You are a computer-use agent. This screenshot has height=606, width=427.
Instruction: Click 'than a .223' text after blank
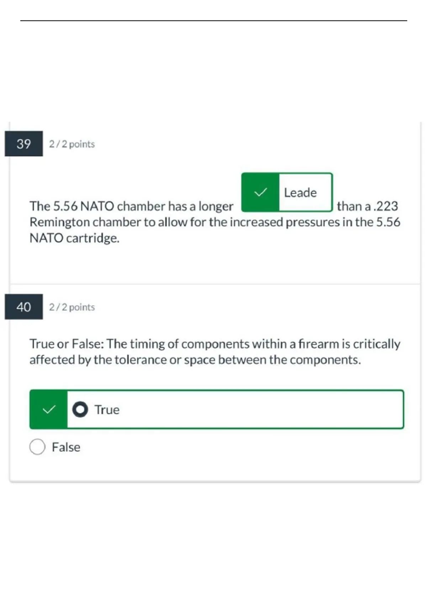[x=368, y=206]
